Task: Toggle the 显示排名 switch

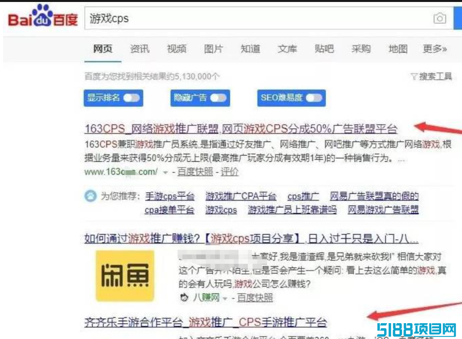Action: pos(131,97)
